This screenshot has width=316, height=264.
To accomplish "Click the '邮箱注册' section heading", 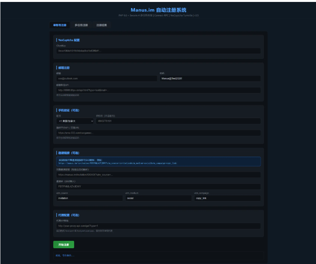I will 64,68.
